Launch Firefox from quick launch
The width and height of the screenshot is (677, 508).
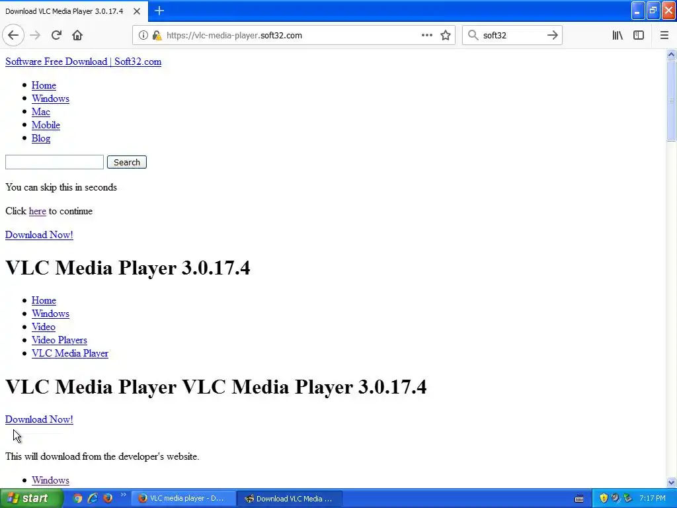(108, 499)
